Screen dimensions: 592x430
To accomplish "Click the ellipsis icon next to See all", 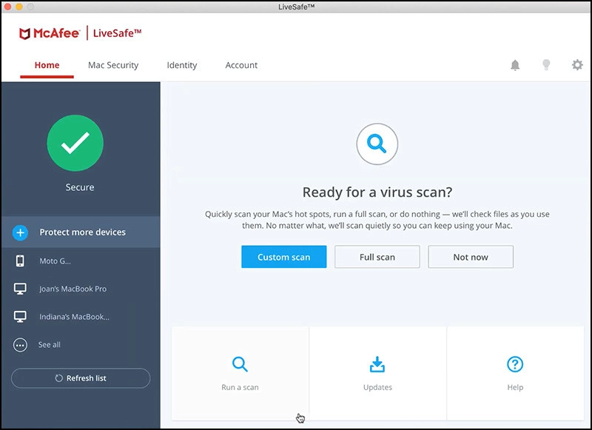I will [x=20, y=345].
